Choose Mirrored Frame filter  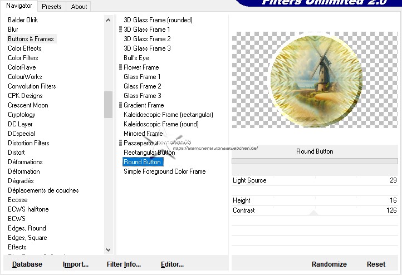click(143, 134)
